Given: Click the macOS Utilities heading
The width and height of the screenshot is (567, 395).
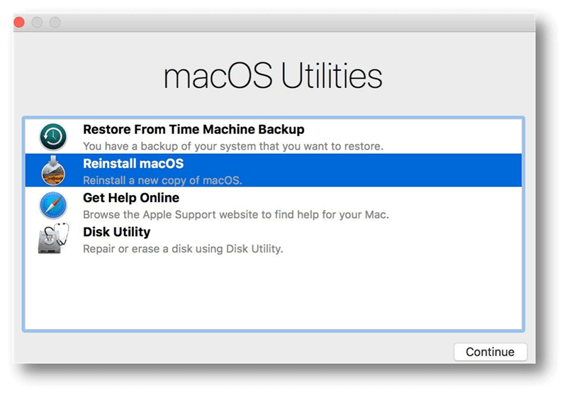Looking at the screenshot, I should (273, 77).
